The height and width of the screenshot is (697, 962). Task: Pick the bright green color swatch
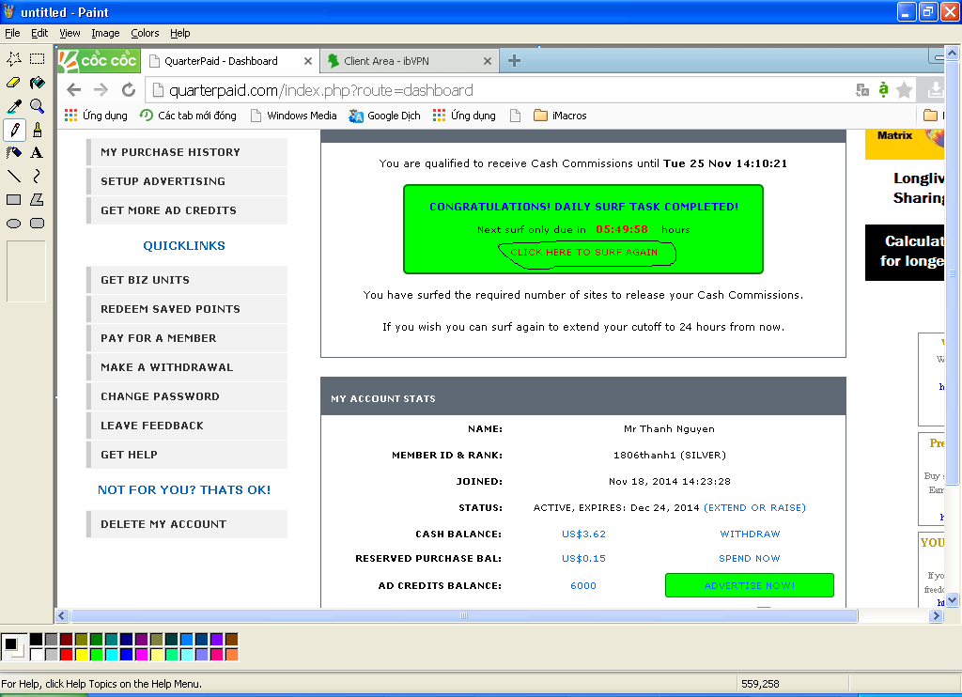(x=97, y=654)
